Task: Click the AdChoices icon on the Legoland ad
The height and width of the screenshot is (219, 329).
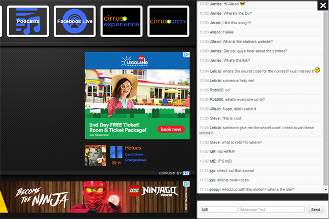Action: coord(186,55)
